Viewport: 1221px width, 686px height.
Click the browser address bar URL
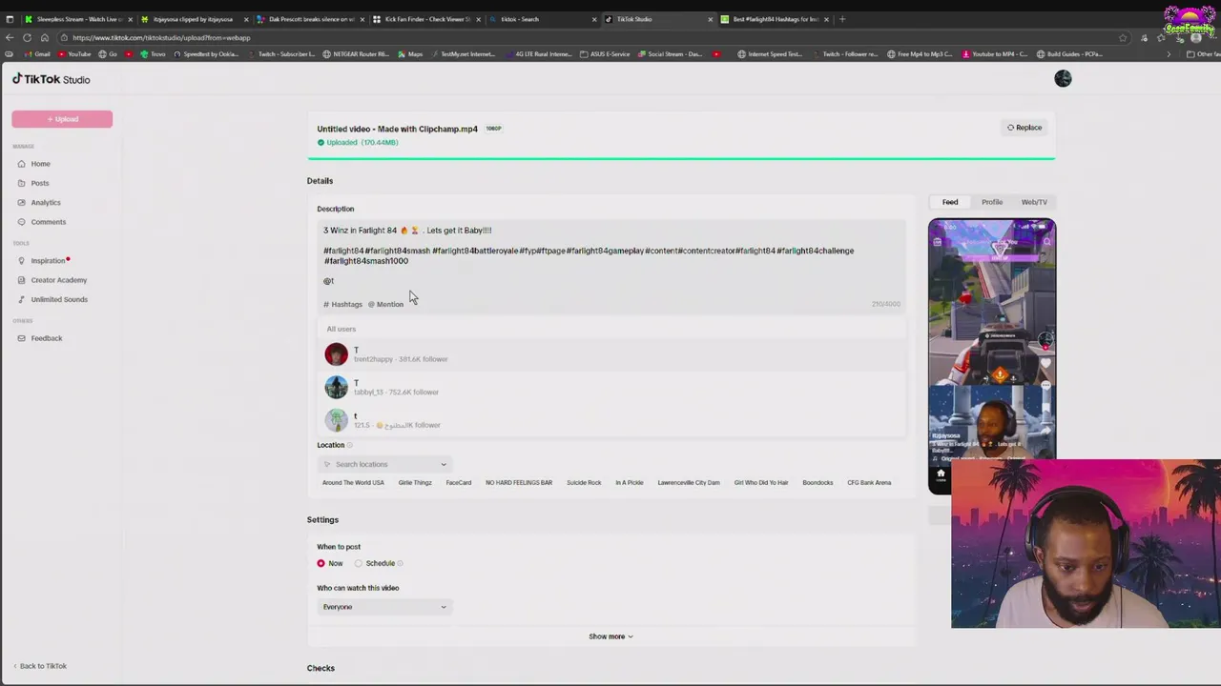point(160,37)
